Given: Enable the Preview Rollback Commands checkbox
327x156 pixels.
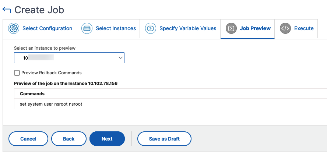Looking at the screenshot, I should (17, 73).
